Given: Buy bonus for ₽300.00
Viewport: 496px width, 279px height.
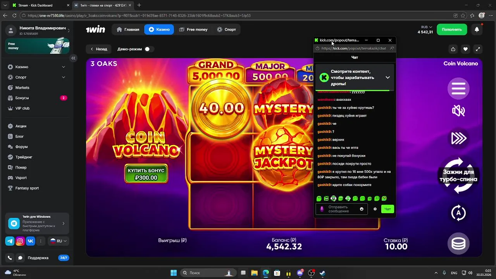Looking at the screenshot, I should [x=146, y=174].
